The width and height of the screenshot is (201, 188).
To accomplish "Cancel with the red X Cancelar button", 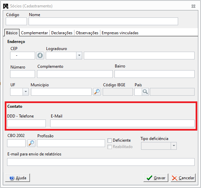I will point(183,178).
